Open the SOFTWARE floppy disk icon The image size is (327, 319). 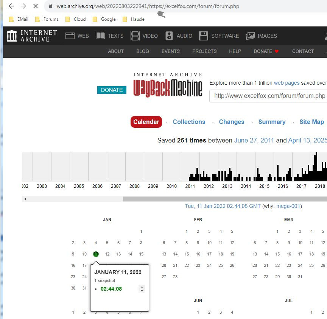tap(204, 36)
